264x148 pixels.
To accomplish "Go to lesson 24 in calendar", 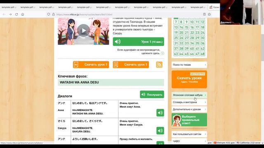I will click(203, 32).
